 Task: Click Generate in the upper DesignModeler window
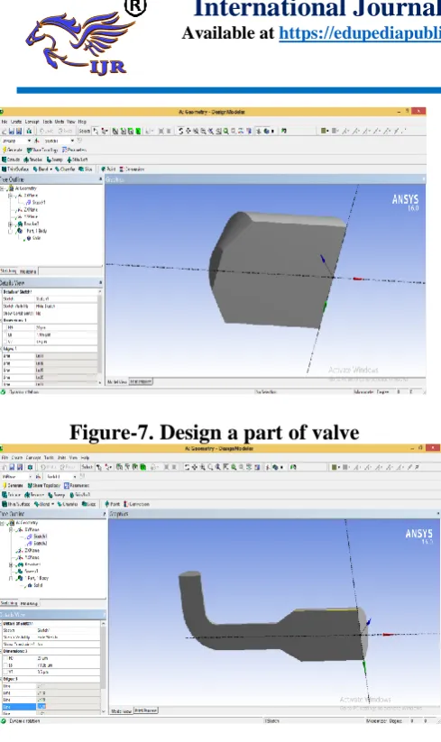tap(13, 150)
